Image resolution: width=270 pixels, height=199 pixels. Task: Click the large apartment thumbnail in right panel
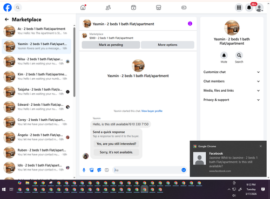coord(232,28)
